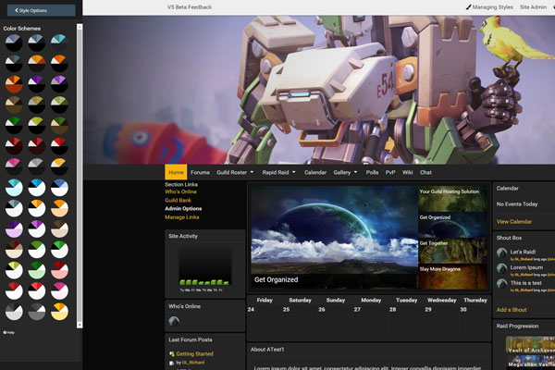The image size is (555, 370).
Task: Click avatar beside Lorem Ipsum shout
Action: (x=501, y=268)
